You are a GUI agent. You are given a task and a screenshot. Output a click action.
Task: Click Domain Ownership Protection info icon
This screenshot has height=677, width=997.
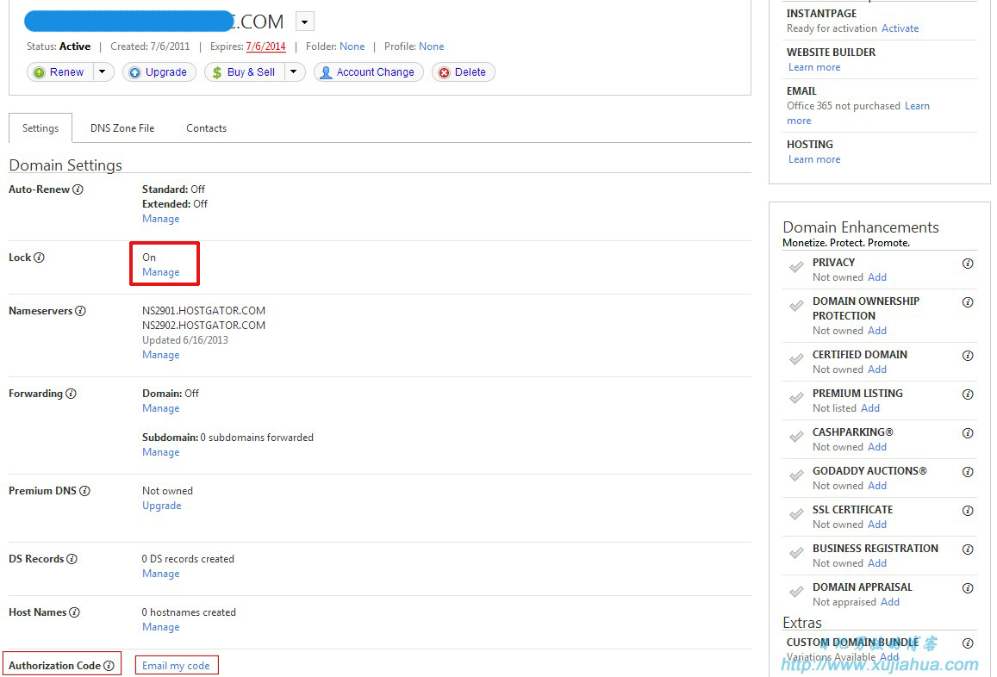tap(968, 302)
